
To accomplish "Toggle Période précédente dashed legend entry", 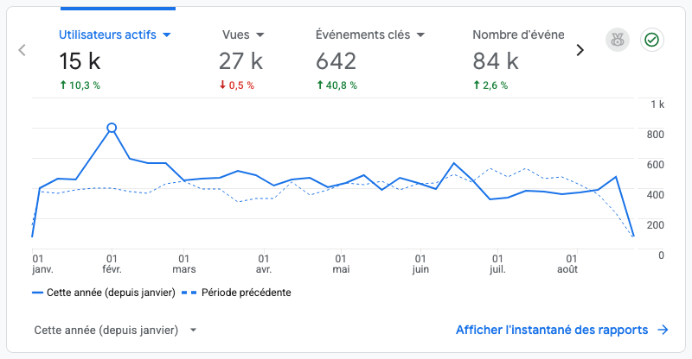I will point(236,293).
